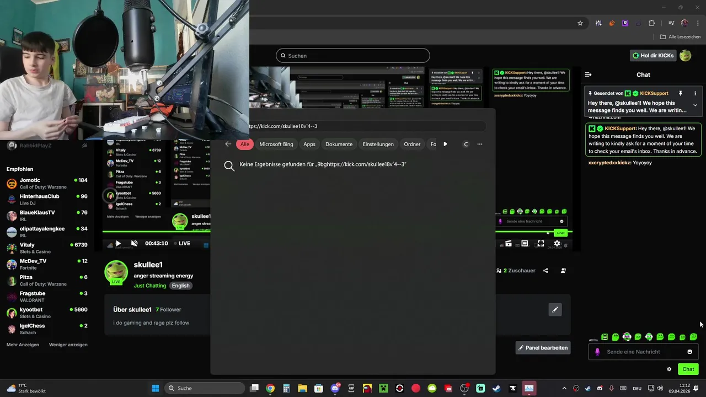Screen dimensions: 706x397
Task: Open the Chrome extensions puzzle icon
Action: 652,23
